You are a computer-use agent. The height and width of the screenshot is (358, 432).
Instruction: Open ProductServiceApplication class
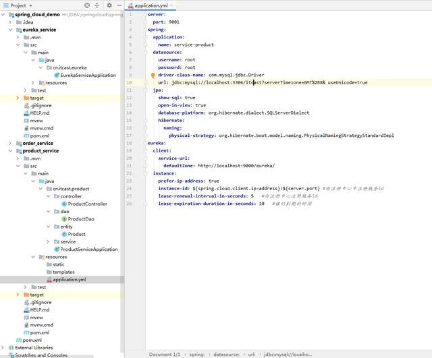point(88,249)
